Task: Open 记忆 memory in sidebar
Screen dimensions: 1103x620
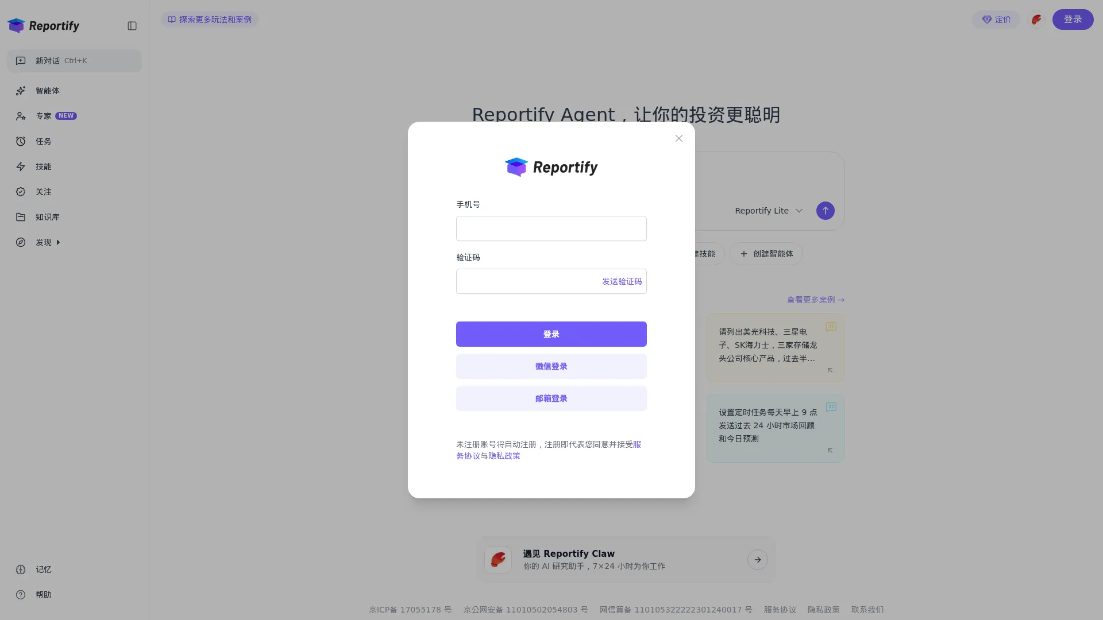Action: click(74, 569)
